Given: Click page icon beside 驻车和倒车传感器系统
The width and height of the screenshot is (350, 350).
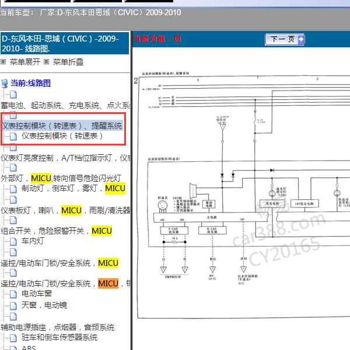Looking at the screenshot, I should pyautogui.click(x=13, y=338).
